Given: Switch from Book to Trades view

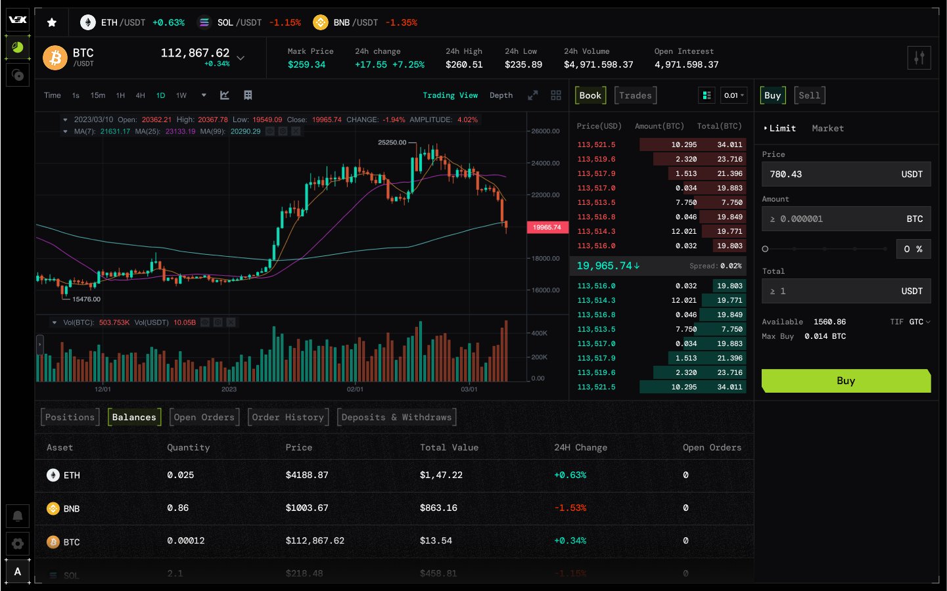Looking at the screenshot, I should pyautogui.click(x=635, y=95).
